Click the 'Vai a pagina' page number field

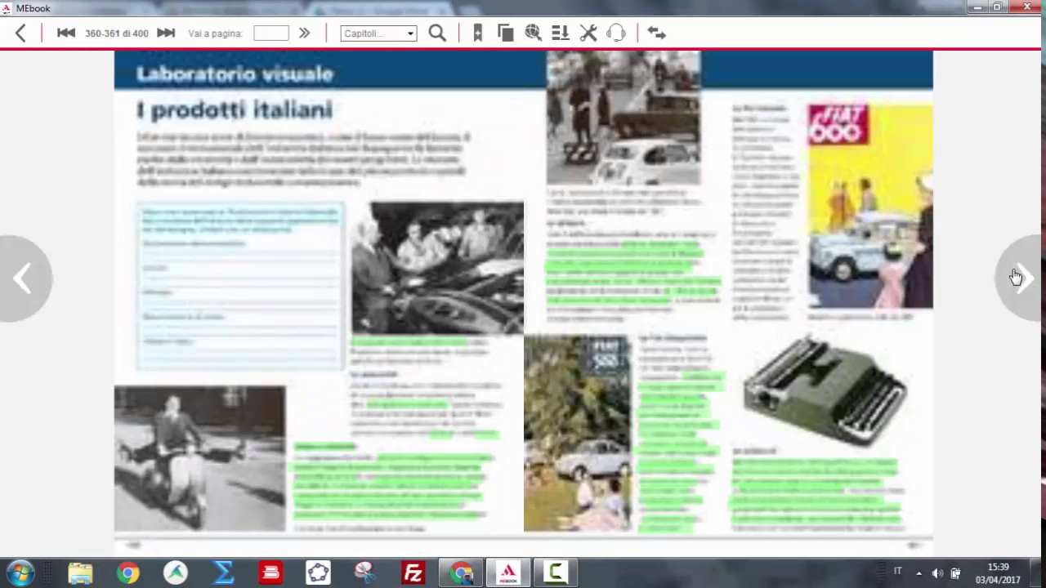[x=270, y=33]
